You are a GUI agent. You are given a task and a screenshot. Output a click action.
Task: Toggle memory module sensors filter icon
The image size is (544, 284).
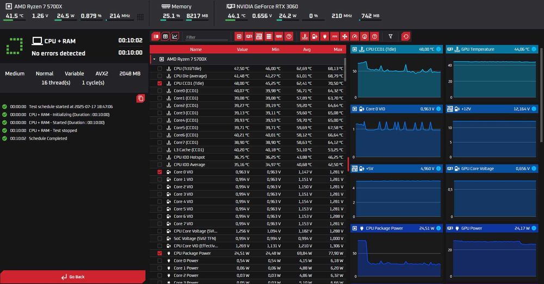279,36
